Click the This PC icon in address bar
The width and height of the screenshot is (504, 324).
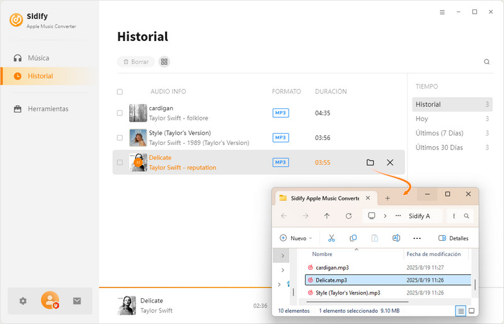point(372,216)
